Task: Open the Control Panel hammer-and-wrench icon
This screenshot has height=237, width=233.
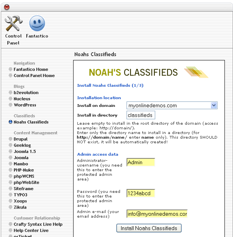Action: pos(14,23)
